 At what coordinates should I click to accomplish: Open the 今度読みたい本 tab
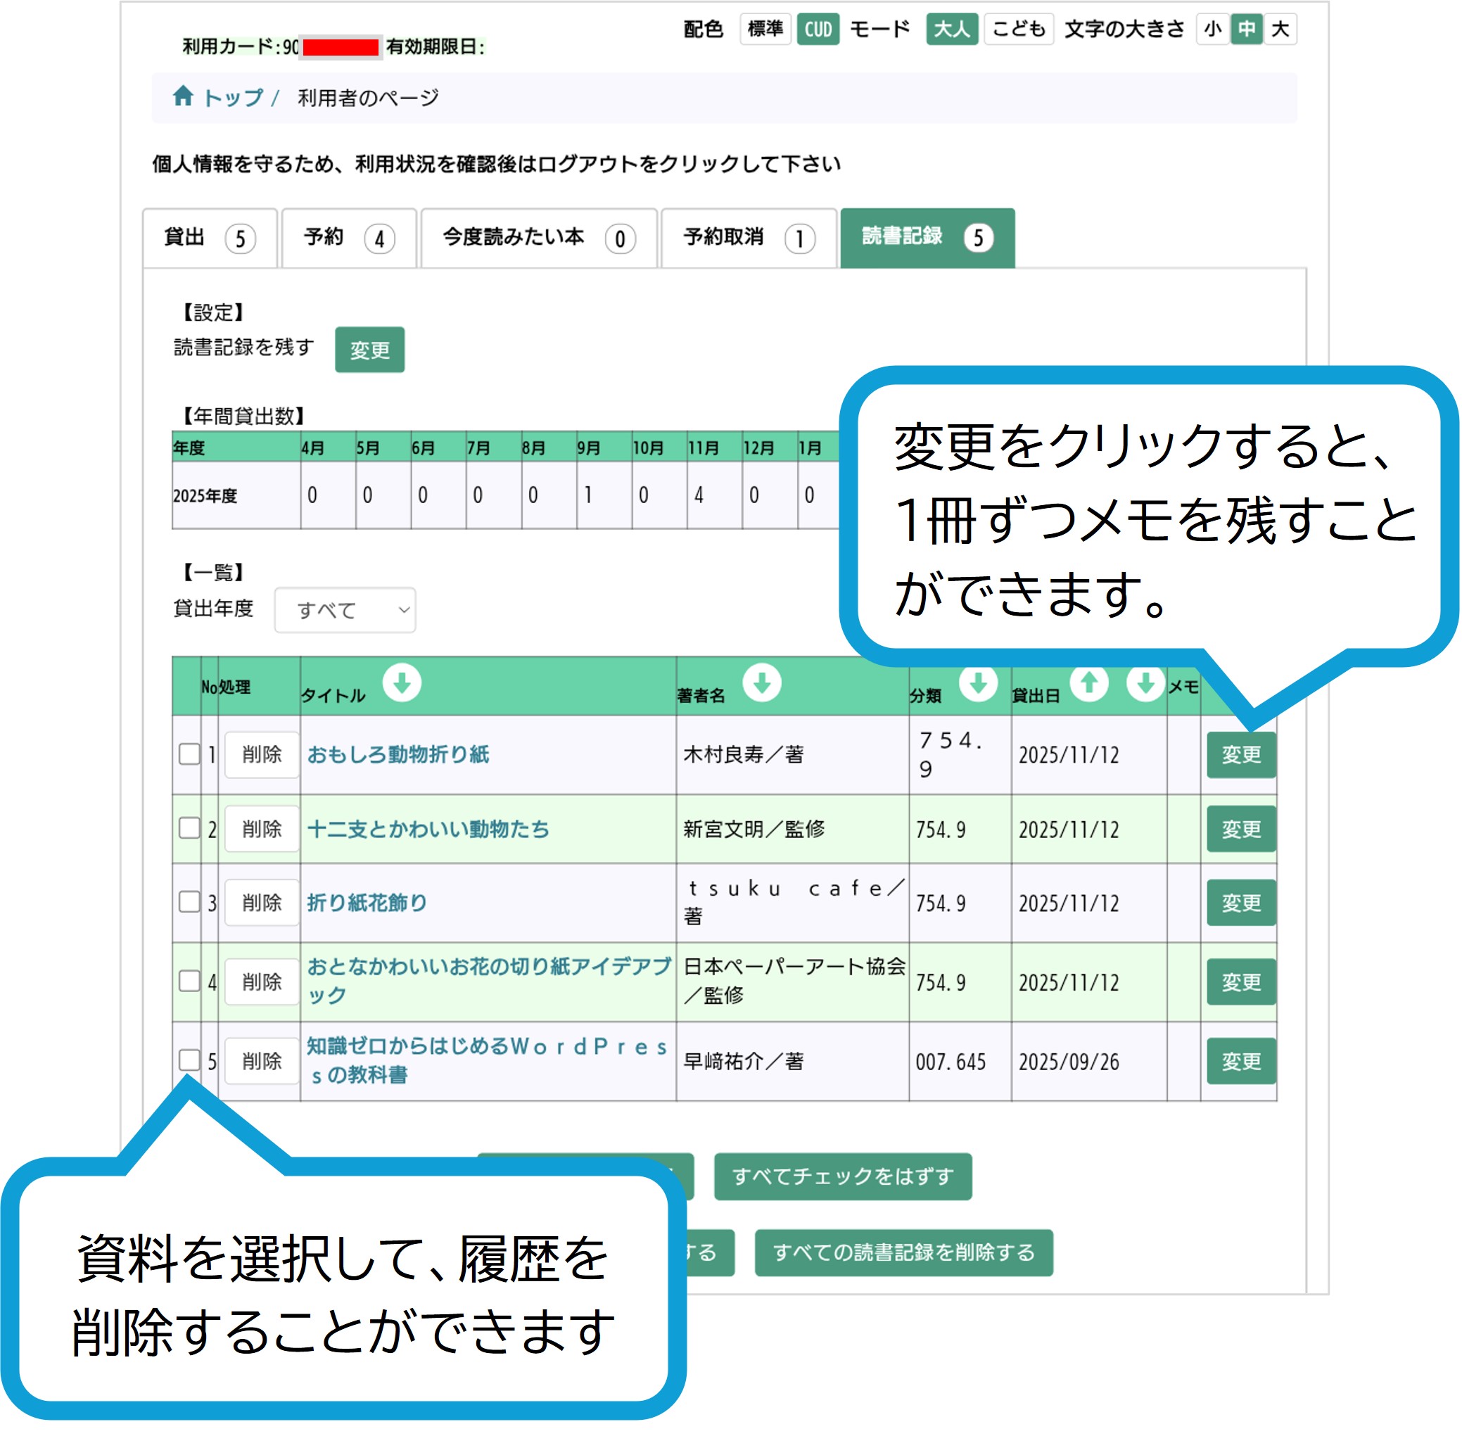coord(538,239)
